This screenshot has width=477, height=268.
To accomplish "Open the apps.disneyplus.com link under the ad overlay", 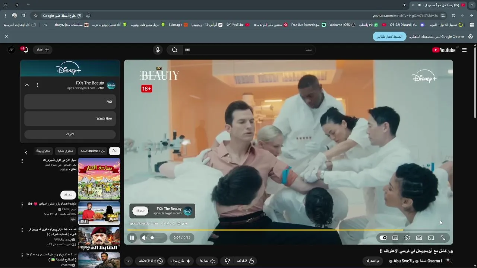I will [x=143, y=223].
